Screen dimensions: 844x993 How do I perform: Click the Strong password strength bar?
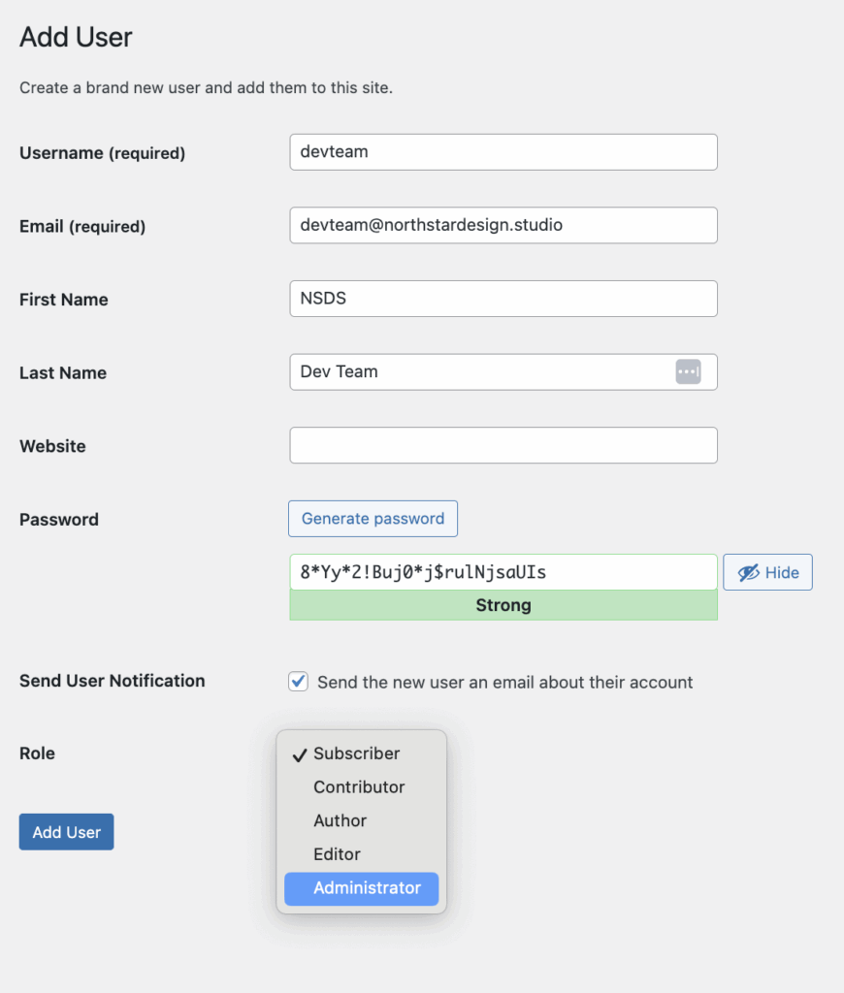tap(503, 605)
